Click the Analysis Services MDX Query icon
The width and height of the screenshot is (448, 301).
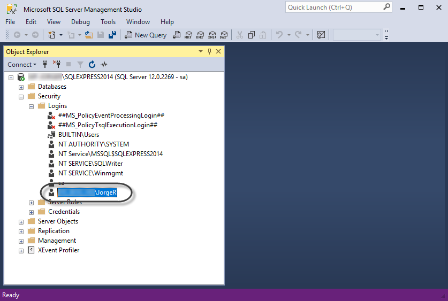click(x=188, y=35)
